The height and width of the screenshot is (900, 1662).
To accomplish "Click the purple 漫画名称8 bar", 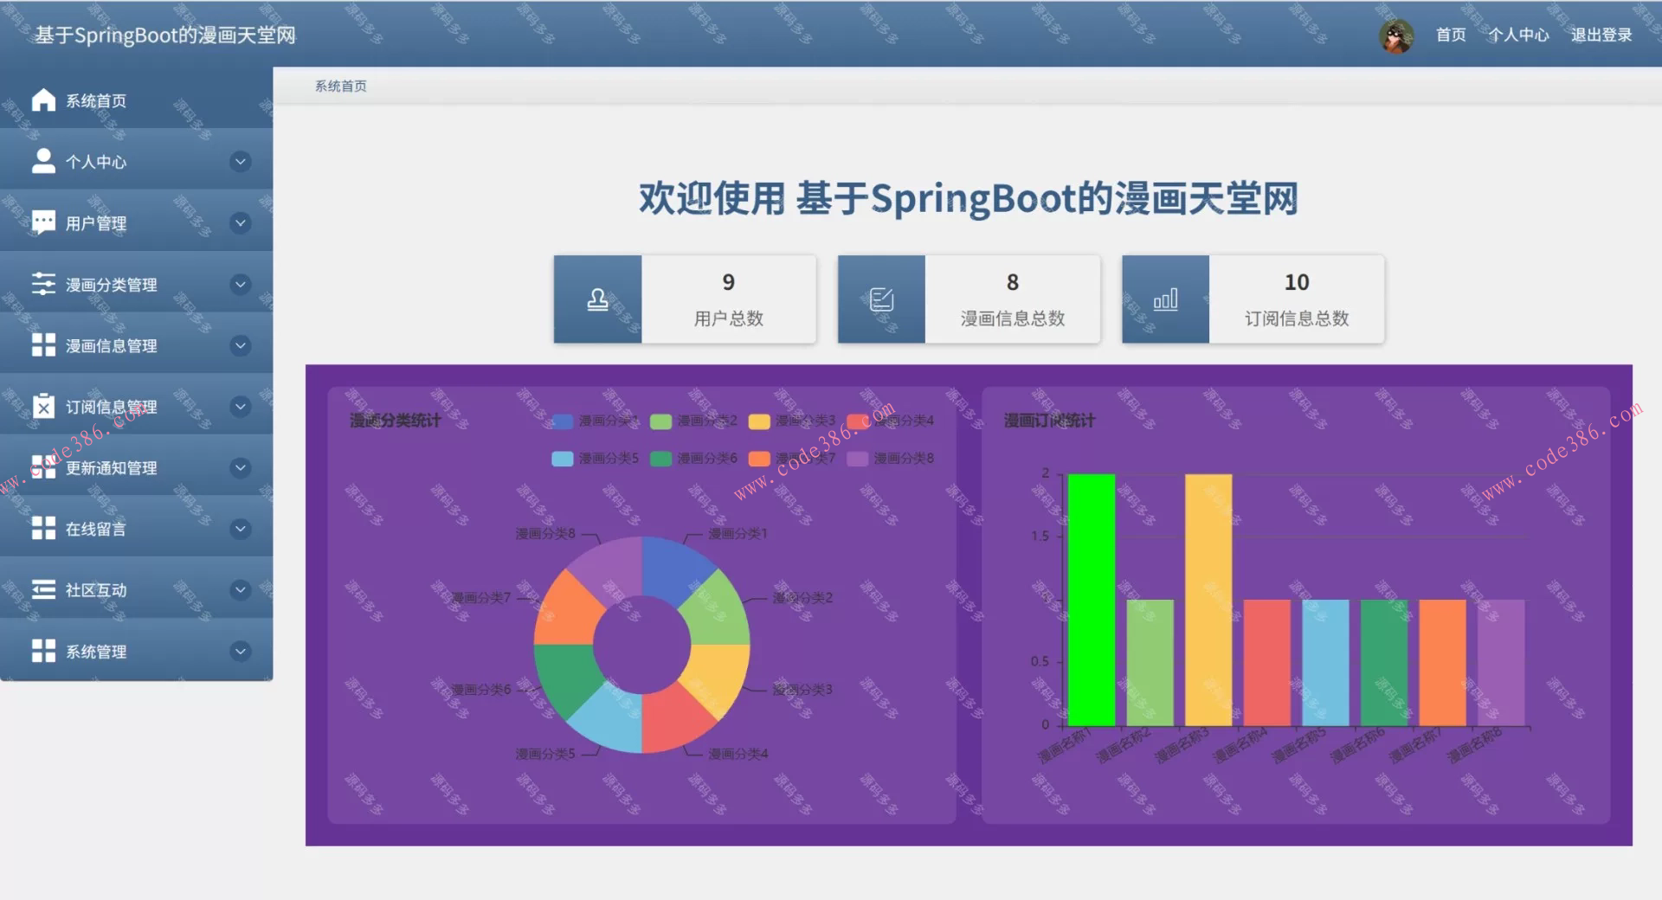I will point(1501,662).
